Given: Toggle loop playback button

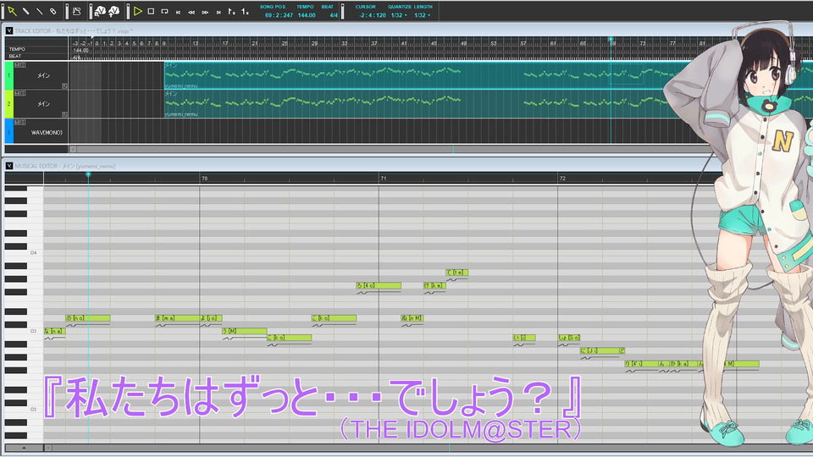Looking at the screenshot, I should 164,11.
